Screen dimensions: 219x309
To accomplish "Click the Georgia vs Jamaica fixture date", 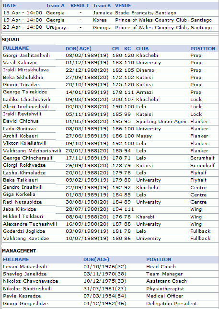I will click(x=23, y=13).
